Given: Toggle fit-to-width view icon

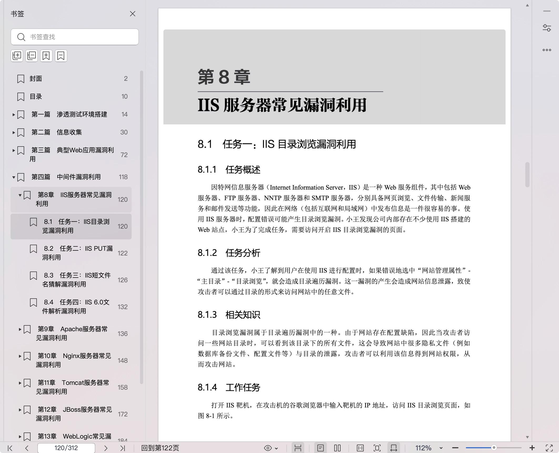Looking at the screenshot, I should (x=394, y=448).
